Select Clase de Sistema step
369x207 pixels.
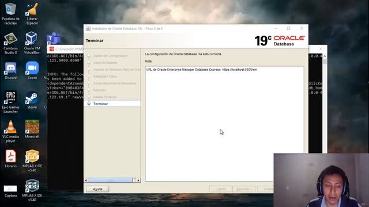click(x=105, y=63)
